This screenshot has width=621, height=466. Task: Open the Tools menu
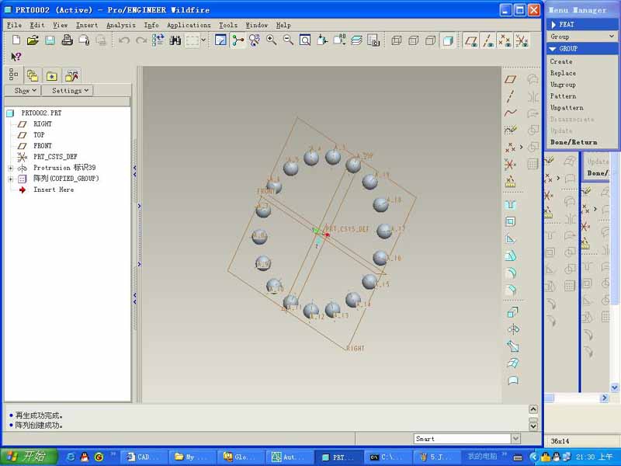pos(228,25)
